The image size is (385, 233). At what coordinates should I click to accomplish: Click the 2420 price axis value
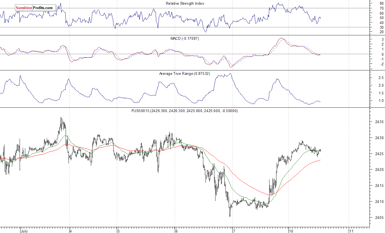379,170
